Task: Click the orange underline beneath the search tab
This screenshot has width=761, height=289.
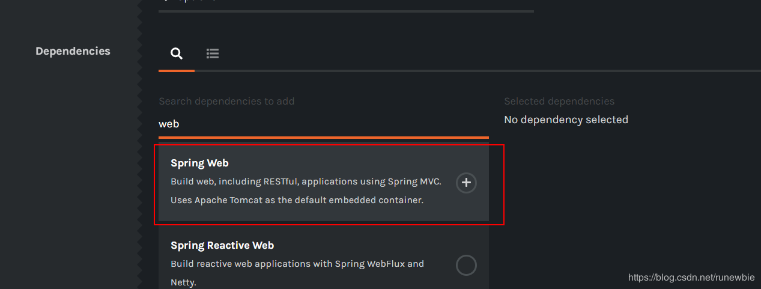Action: click(177, 71)
